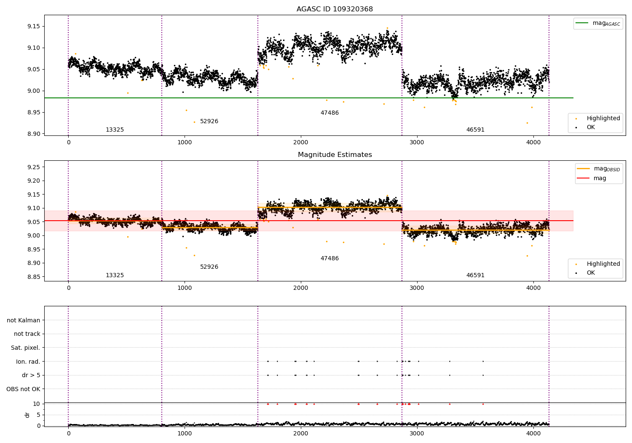
Task: Click the "not Kalman" row label
Action: click(x=24, y=320)
